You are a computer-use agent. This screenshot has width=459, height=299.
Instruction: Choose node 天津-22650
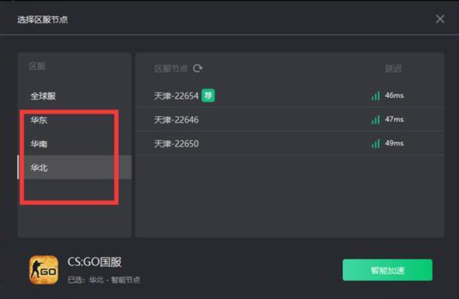290,144
